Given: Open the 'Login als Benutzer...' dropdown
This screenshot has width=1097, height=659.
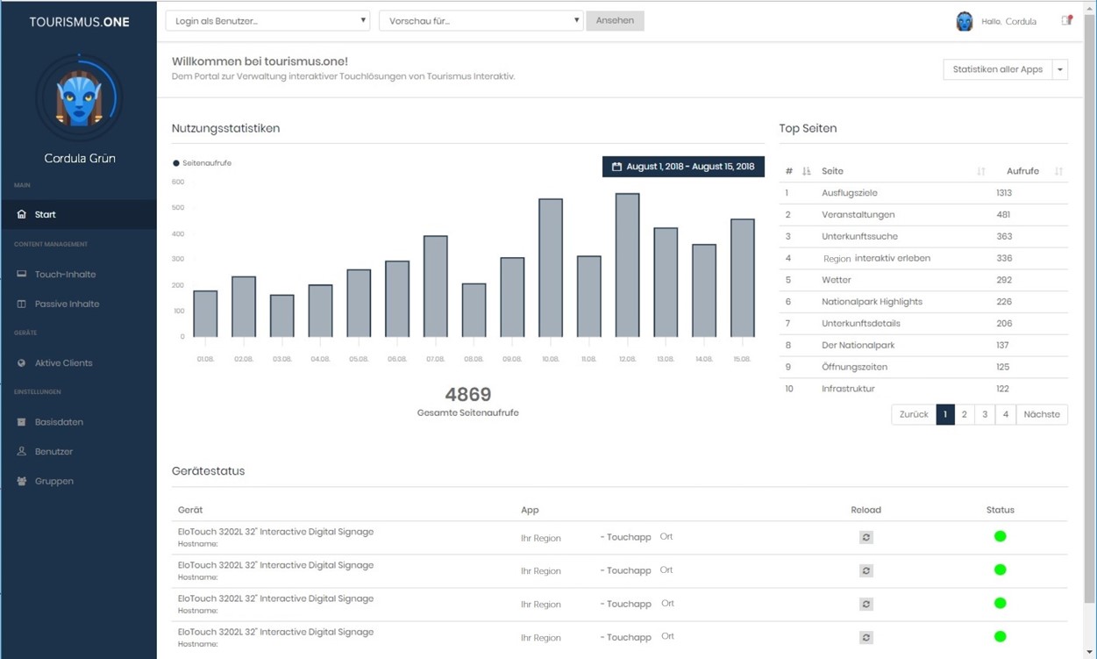Looking at the screenshot, I should click(267, 21).
